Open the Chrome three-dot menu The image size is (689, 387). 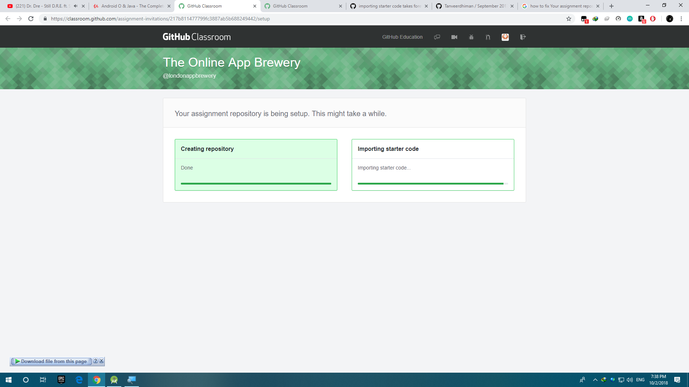[682, 19]
